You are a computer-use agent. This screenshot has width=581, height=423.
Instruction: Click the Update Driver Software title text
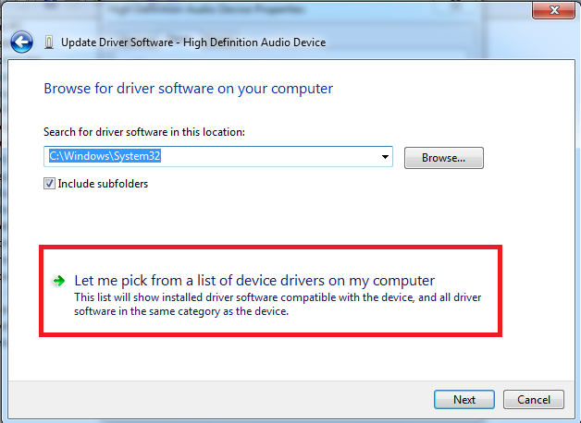(193, 42)
